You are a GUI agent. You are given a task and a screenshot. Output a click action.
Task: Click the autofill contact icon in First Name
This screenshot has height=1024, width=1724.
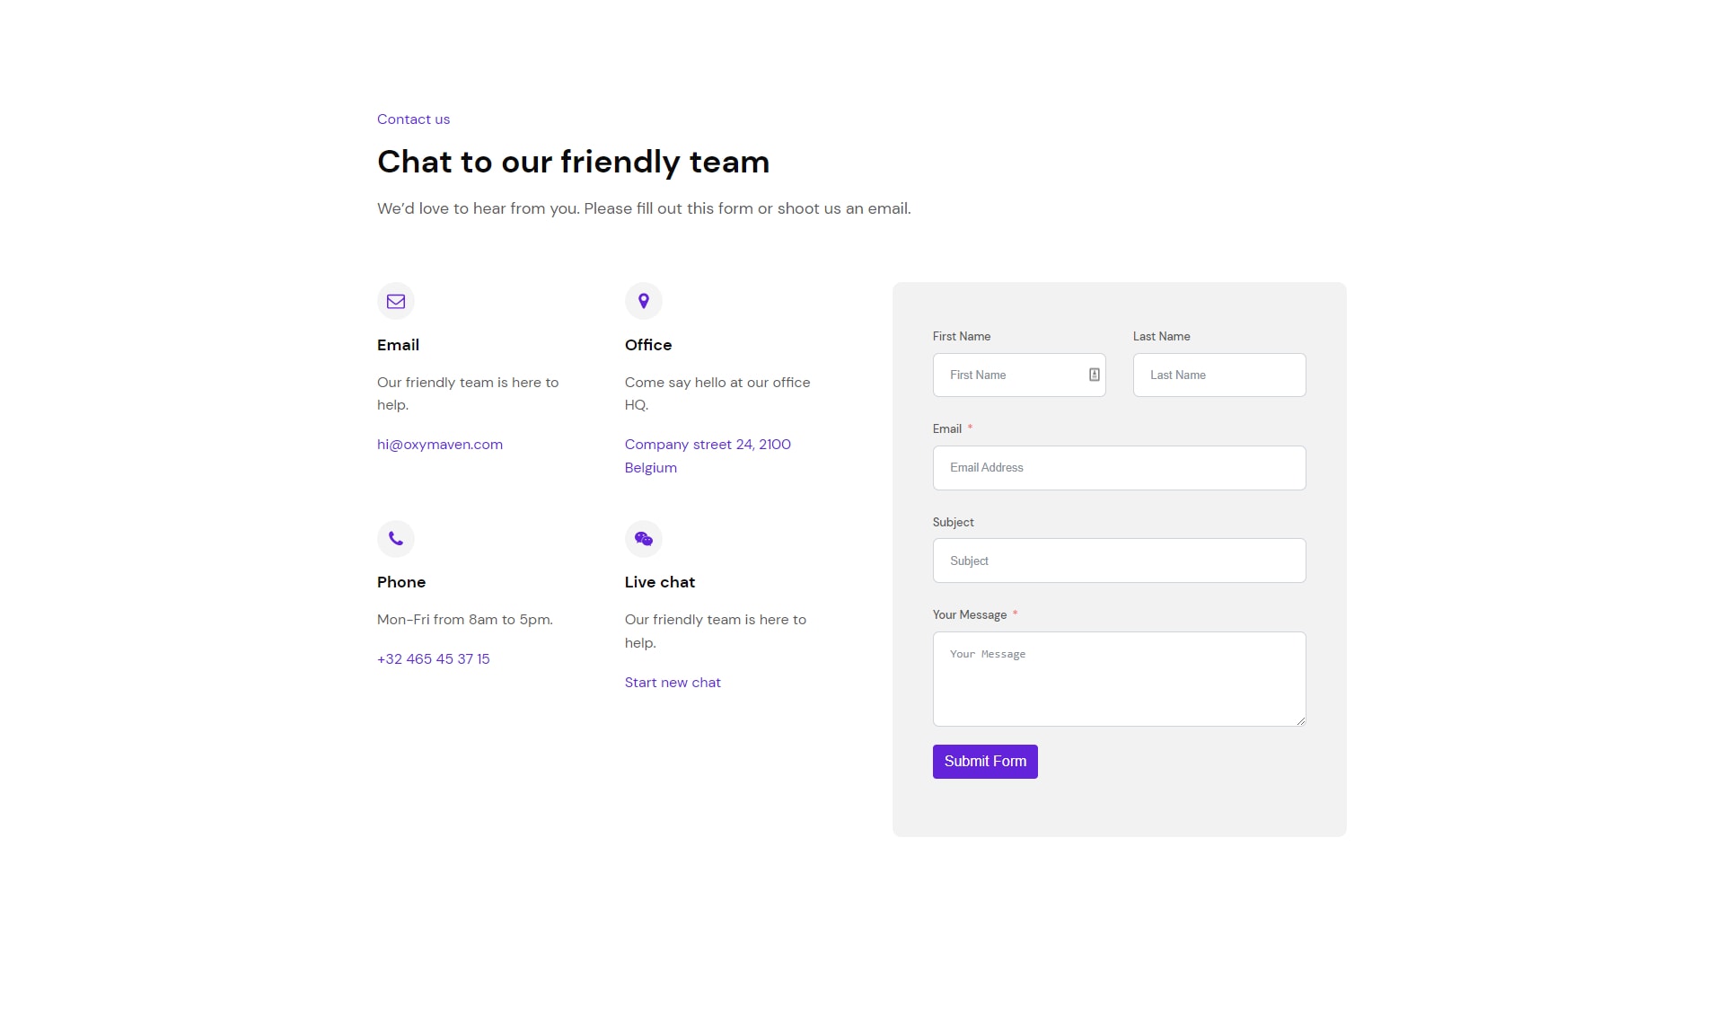click(1095, 375)
